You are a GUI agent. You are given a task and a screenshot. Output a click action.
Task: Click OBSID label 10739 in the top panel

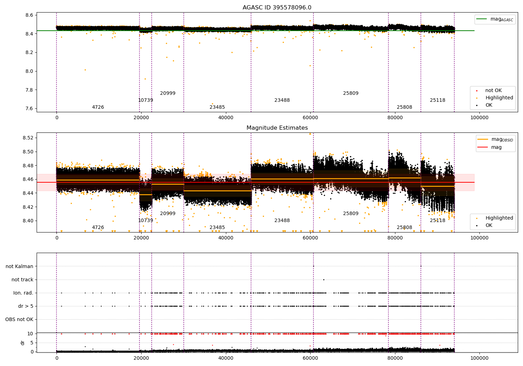click(x=145, y=100)
